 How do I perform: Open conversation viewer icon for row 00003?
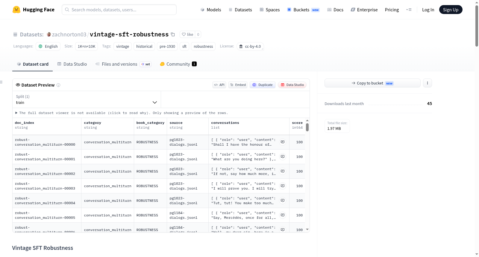point(283,186)
